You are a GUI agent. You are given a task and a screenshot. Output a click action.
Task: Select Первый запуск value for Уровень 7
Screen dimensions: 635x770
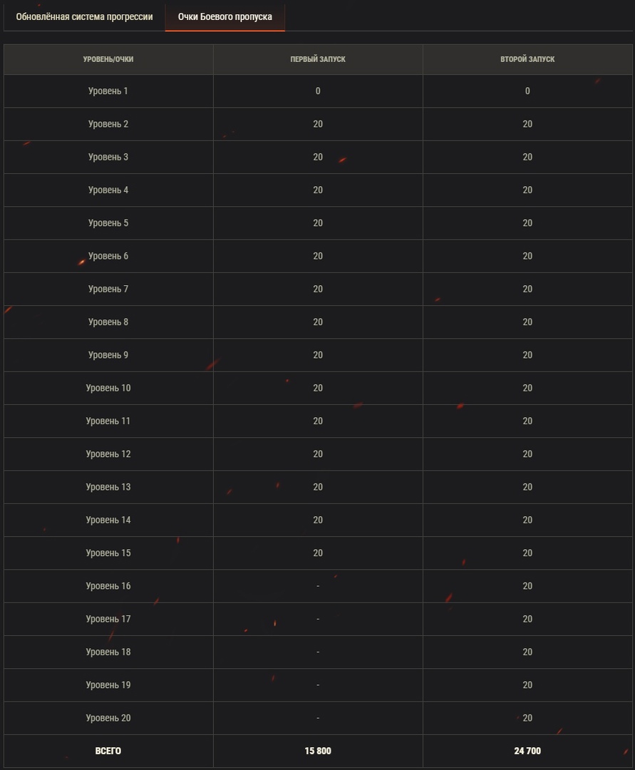318,289
